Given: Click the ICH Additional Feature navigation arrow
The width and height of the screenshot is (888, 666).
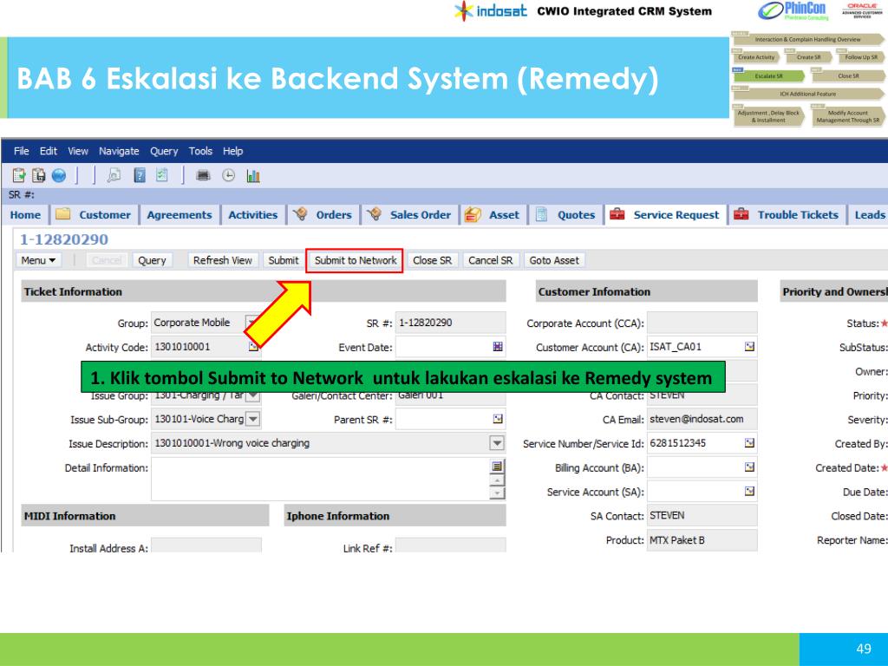Looking at the screenshot, I should pos(808,94).
